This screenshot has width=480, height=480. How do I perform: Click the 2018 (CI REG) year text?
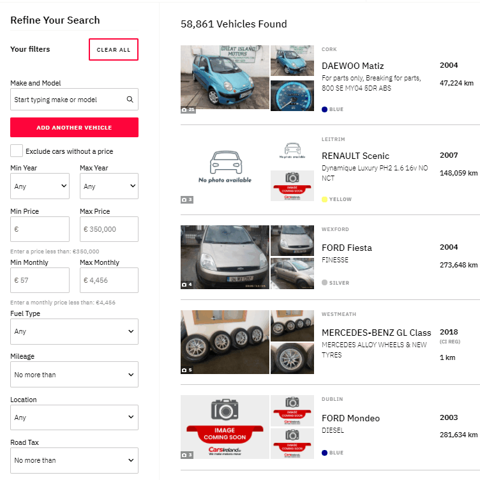(x=450, y=336)
